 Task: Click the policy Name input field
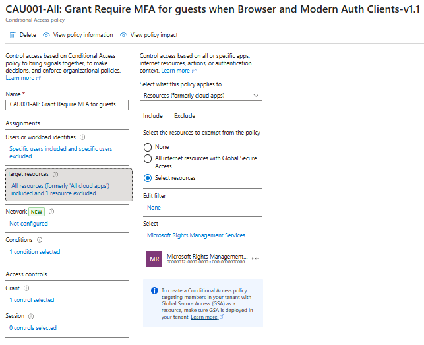pyautogui.click(x=67, y=104)
